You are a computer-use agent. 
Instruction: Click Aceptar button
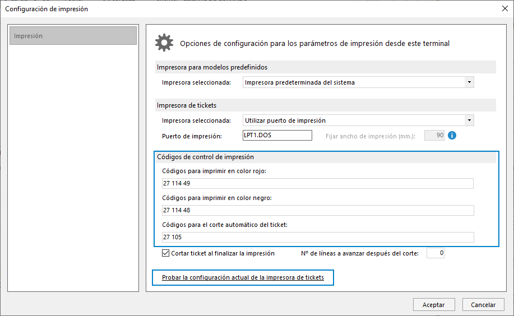[434, 305]
